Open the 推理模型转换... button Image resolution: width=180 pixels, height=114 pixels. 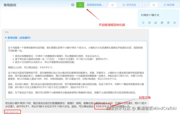[x=95, y=5]
